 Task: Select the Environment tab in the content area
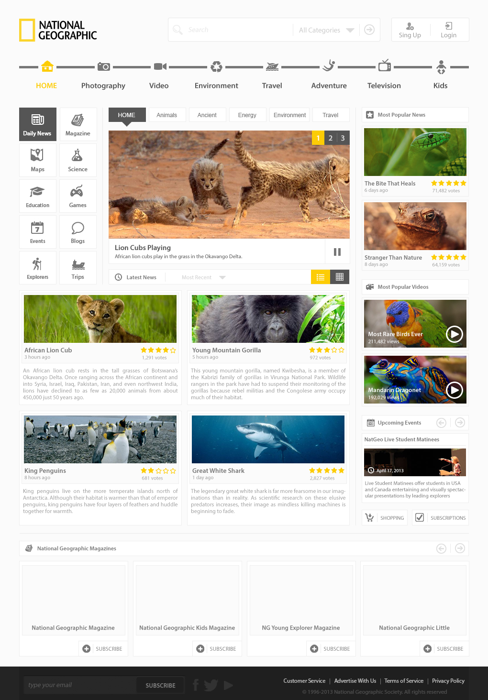click(x=289, y=115)
